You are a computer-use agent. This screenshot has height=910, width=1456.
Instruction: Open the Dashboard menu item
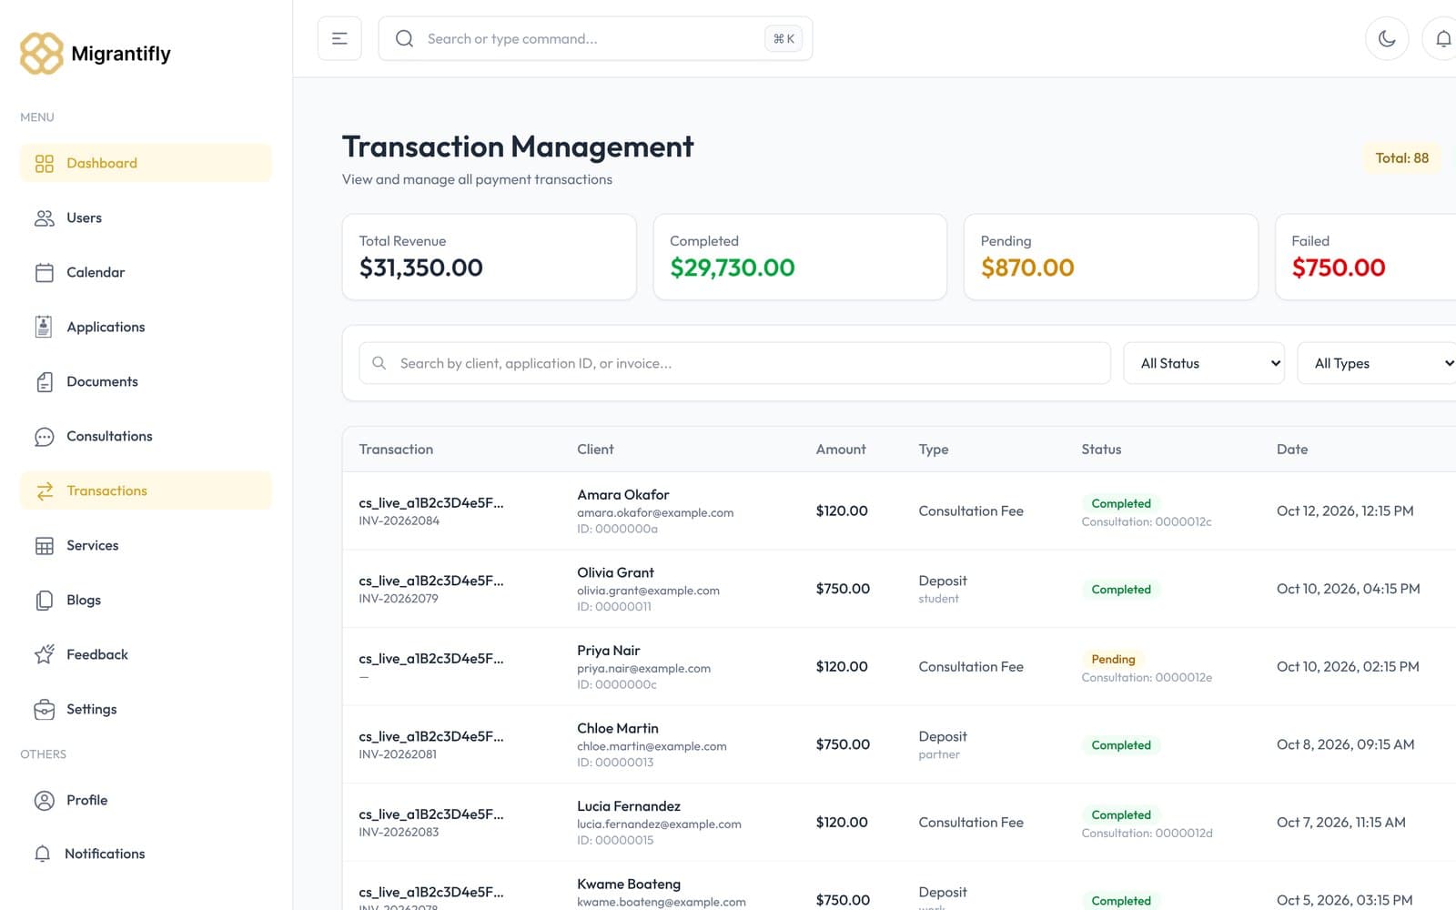146,163
